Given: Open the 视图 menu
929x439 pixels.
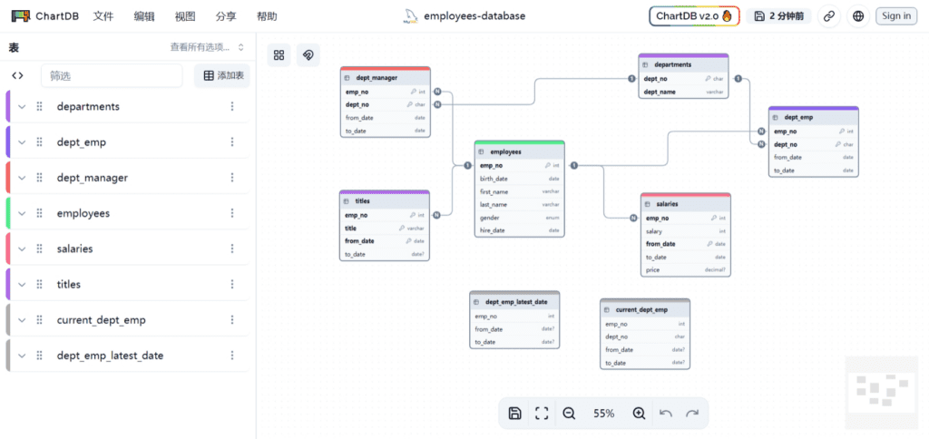Looking at the screenshot, I should coord(185,16).
